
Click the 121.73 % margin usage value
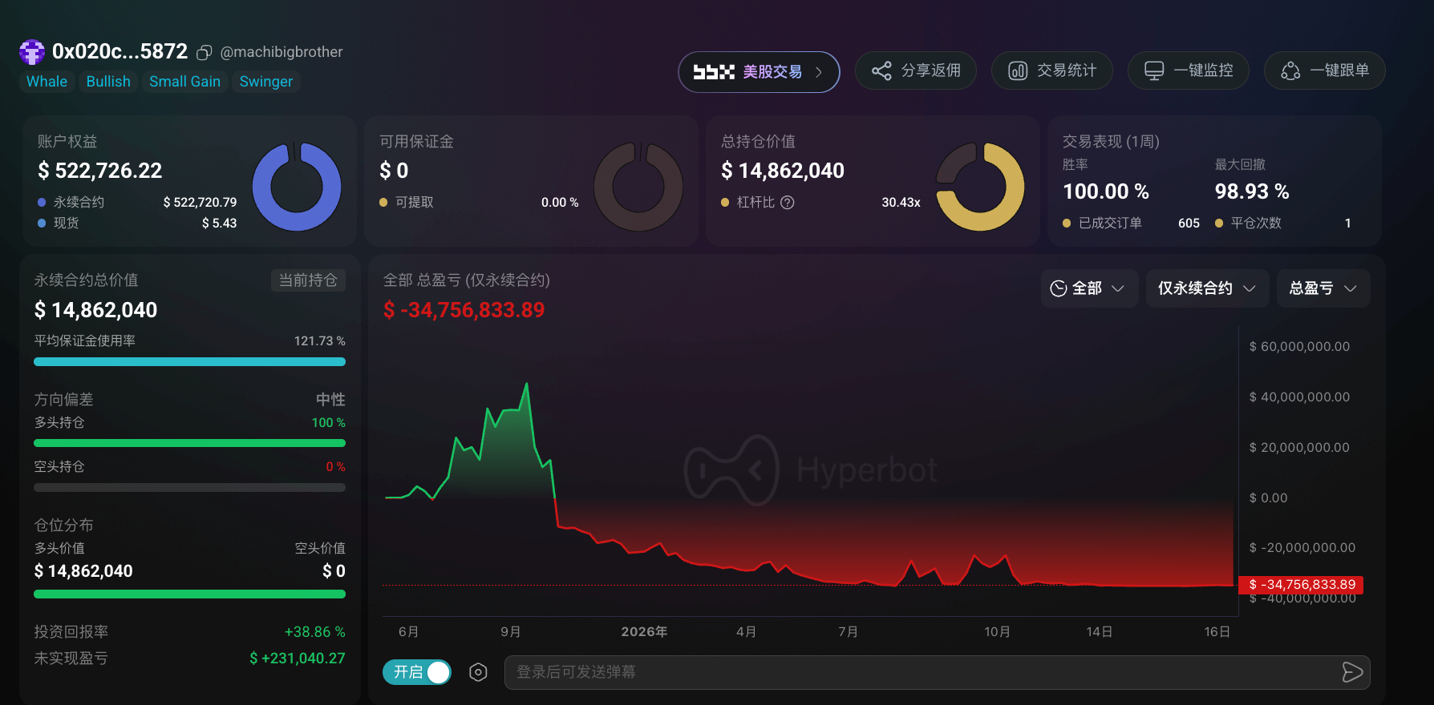[x=319, y=341]
